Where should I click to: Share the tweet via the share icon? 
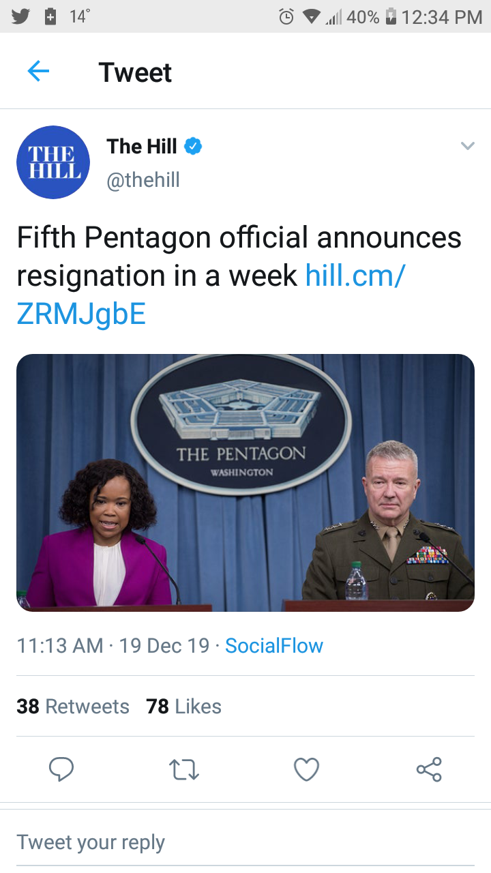coord(429,769)
